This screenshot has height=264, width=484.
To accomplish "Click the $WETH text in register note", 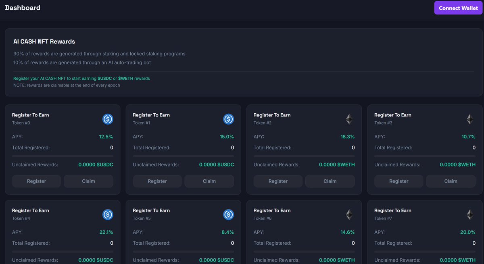I will coord(125,78).
